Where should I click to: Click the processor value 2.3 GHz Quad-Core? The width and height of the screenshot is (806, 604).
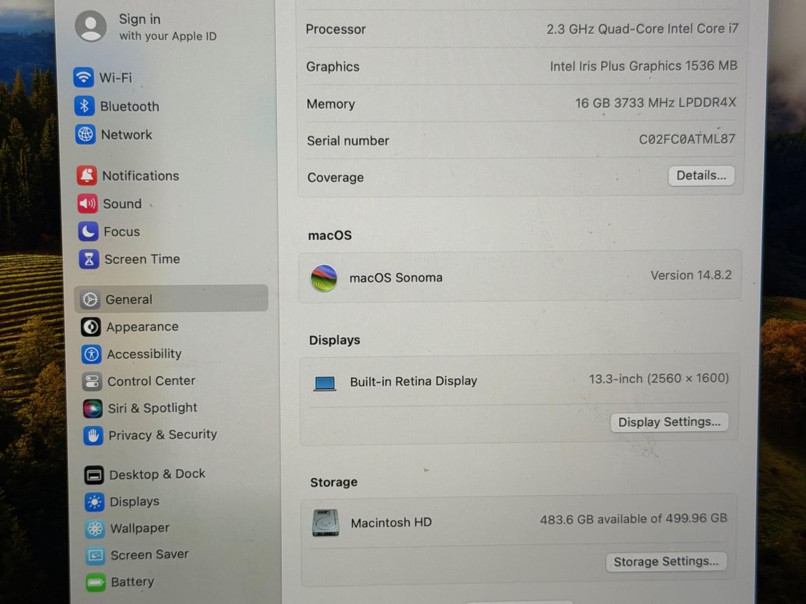[643, 29]
